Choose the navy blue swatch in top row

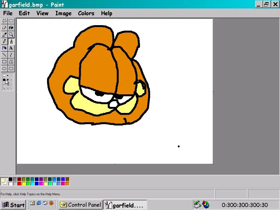coord(37,179)
